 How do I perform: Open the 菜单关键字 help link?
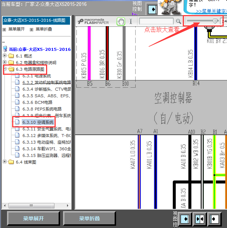pyautogui.click(x=212, y=11)
